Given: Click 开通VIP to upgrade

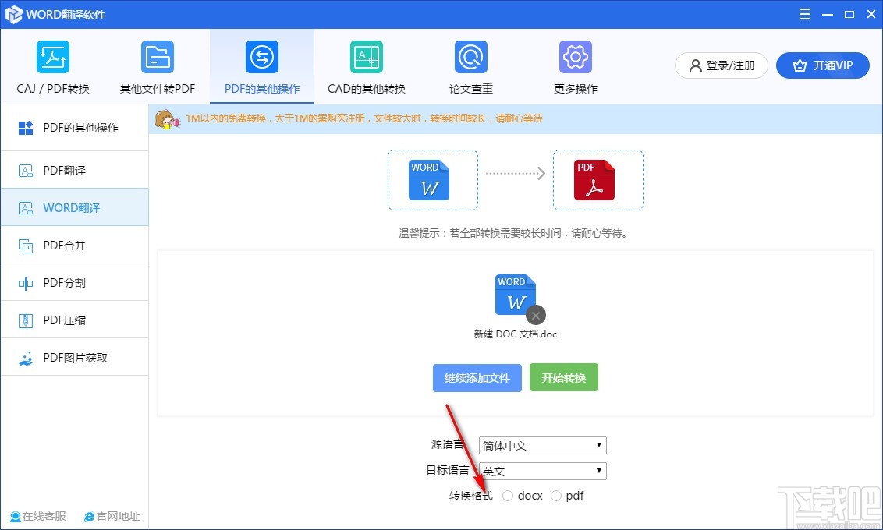Looking at the screenshot, I should coord(823,65).
